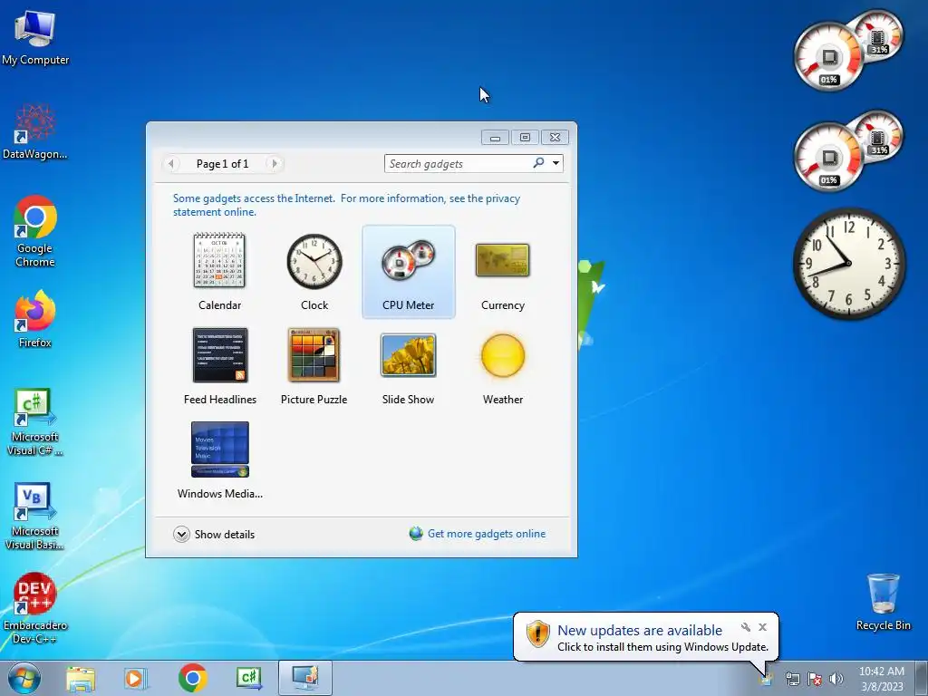The height and width of the screenshot is (696, 928).
Task: Open Get more gadgets online link
Action: coord(487,533)
